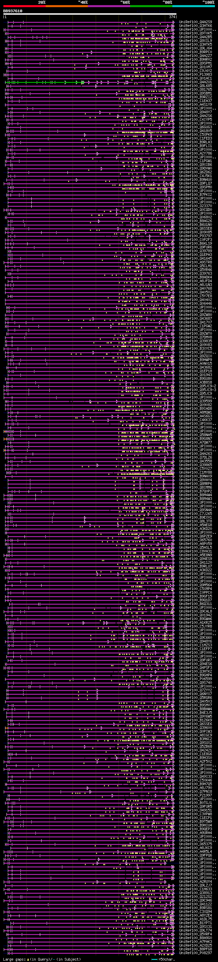The image size is (218, 962).
Task: Open hit UniRef100_A8J790
Action: point(196,788)
